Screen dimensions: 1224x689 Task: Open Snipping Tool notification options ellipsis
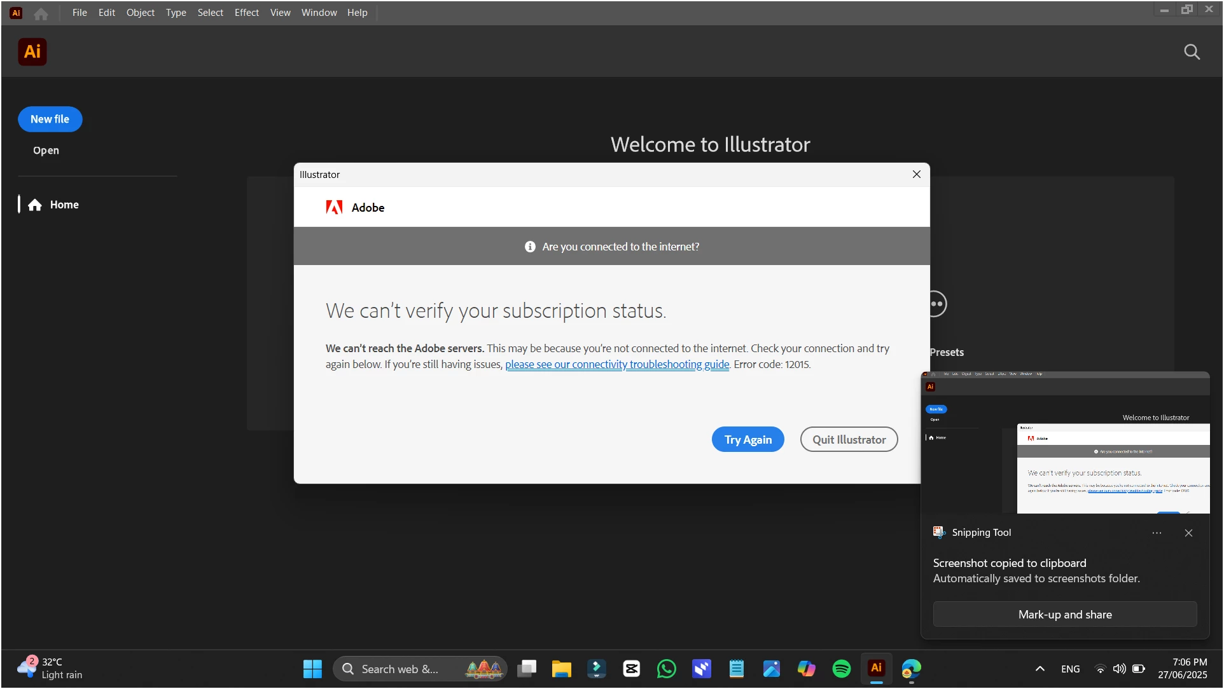click(x=1157, y=533)
